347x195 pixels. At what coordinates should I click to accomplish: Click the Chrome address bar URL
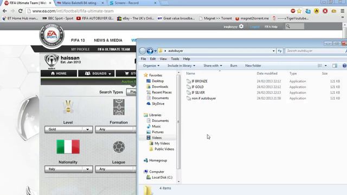[73, 11]
